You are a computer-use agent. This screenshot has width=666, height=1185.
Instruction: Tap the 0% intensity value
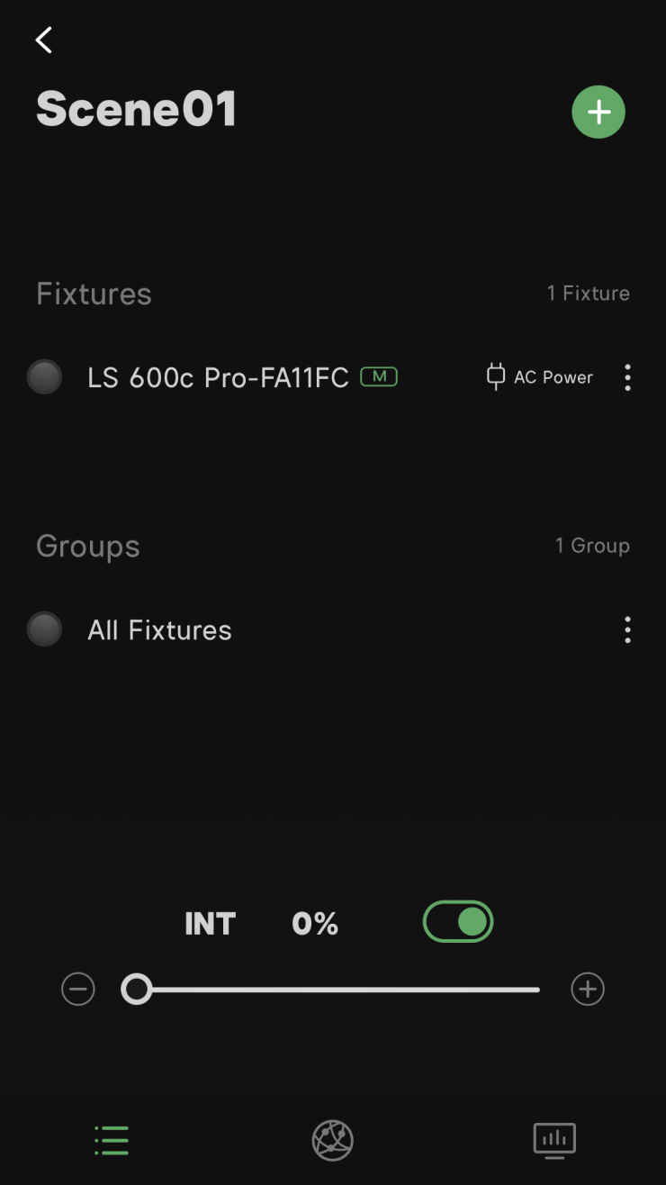(315, 924)
